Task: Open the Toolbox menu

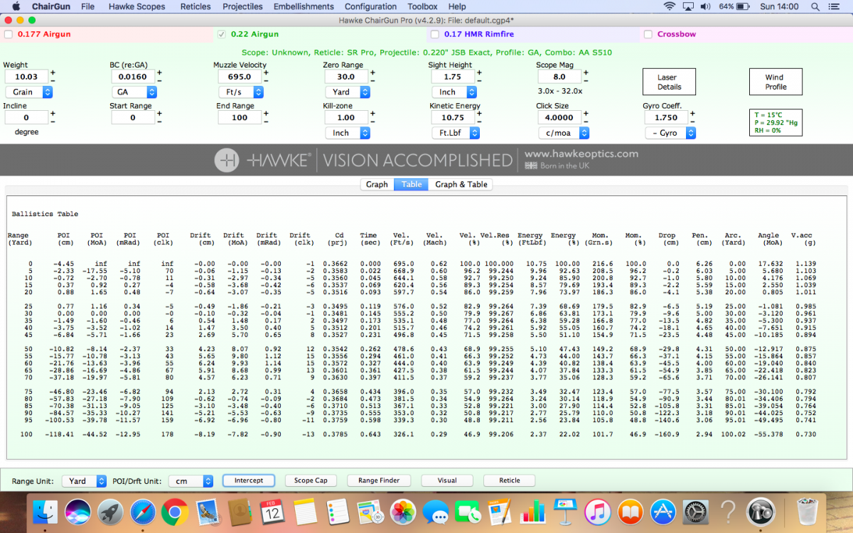Action: (x=423, y=6)
